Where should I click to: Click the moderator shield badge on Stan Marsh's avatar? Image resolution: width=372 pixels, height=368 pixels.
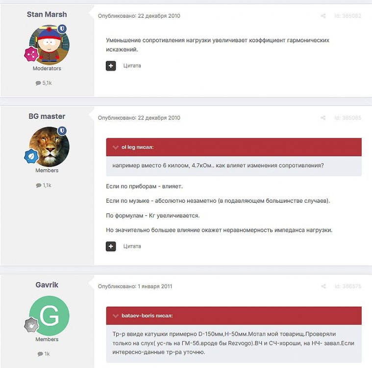click(x=62, y=29)
